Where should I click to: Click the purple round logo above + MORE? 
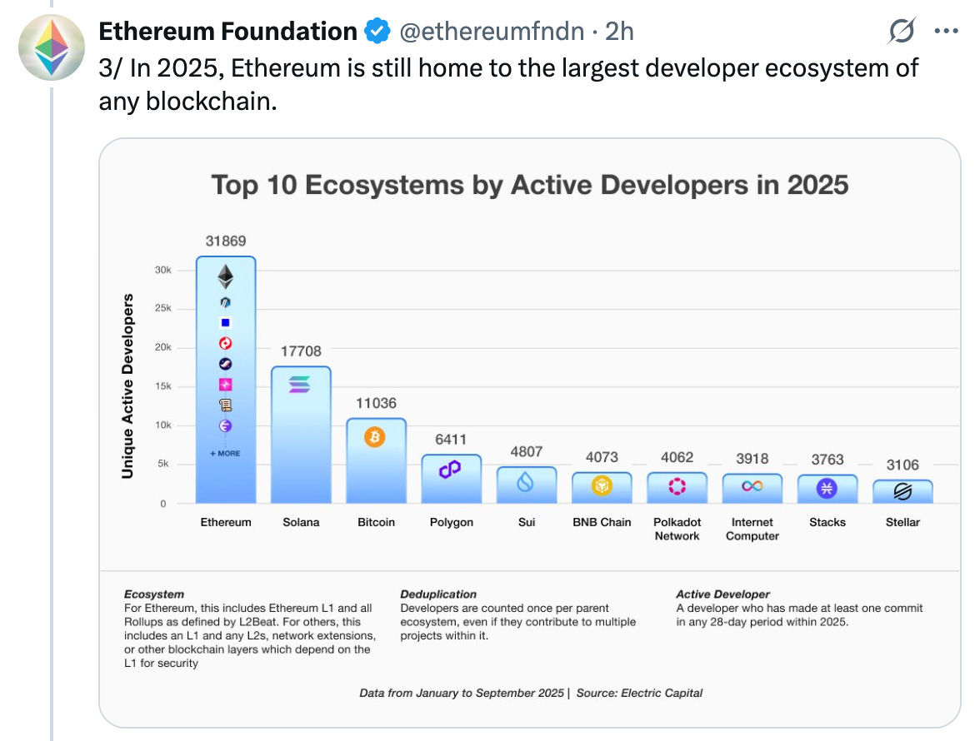[x=225, y=425]
